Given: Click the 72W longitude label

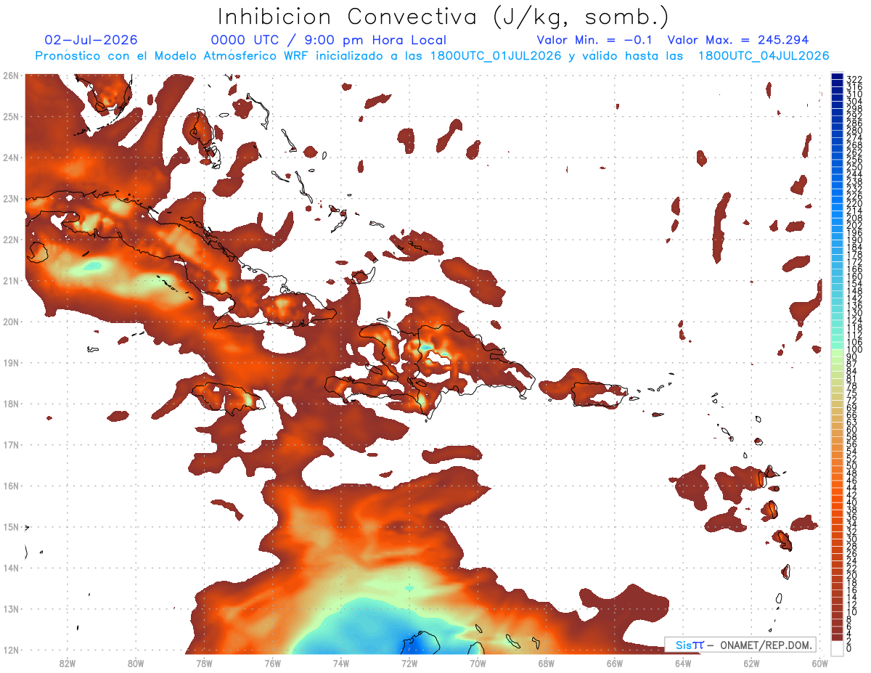Looking at the screenshot, I should click(409, 663).
